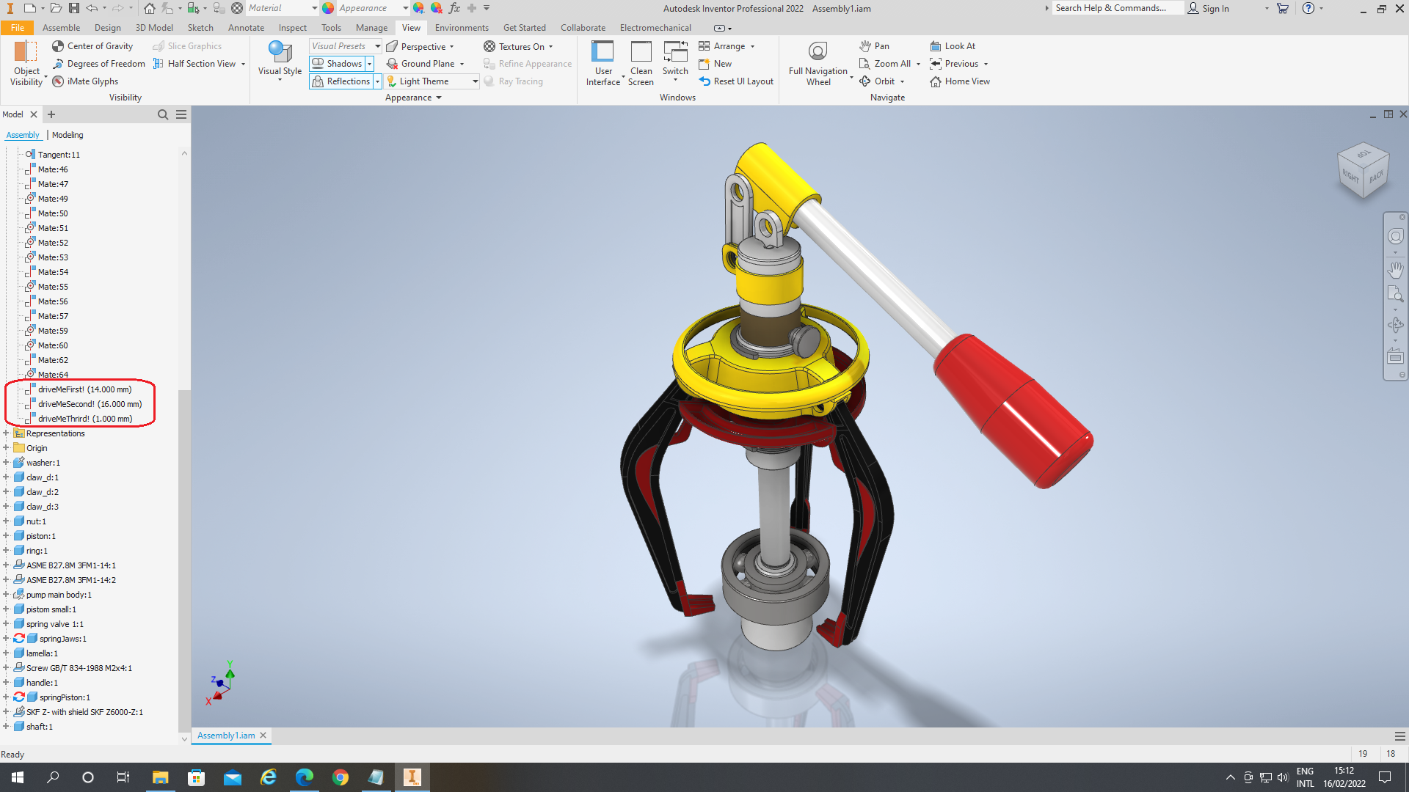The width and height of the screenshot is (1409, 792).
Task: Click the Half Section View icon
Action: pyautogui.click(x=159, y=64)
